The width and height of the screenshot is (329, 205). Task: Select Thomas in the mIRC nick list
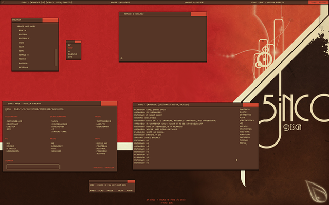coord(244,140)
